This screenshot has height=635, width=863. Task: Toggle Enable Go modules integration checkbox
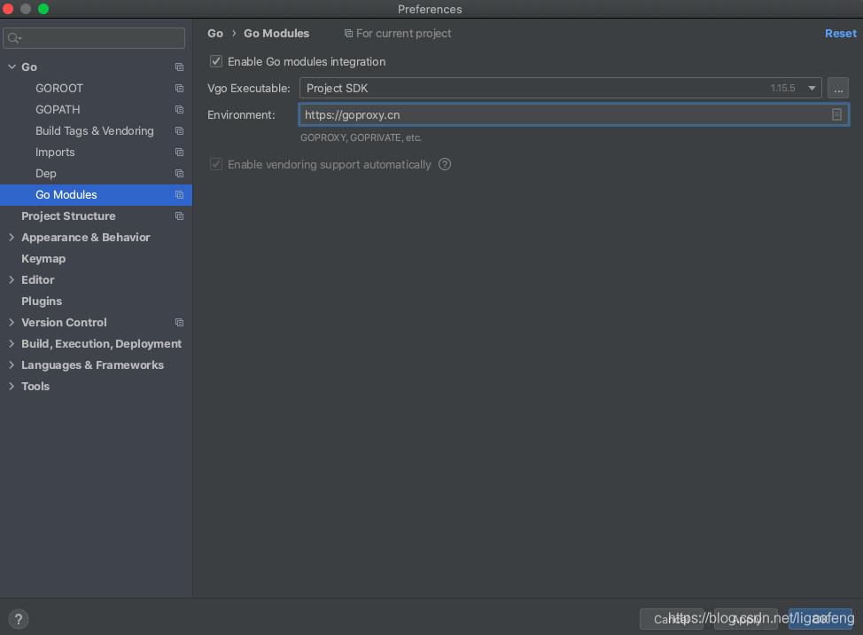(216, 62)
